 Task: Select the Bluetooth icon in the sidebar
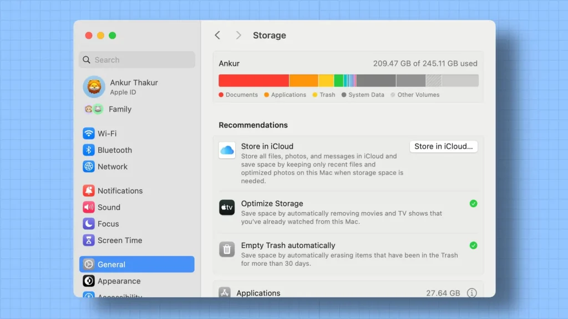[x=89, y=150]
